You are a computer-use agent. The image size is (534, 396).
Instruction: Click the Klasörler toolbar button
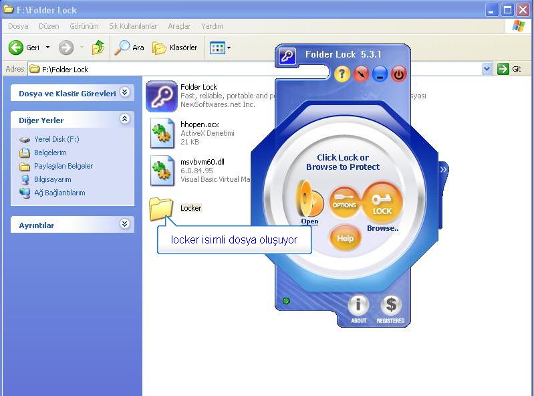coord(175,47)
